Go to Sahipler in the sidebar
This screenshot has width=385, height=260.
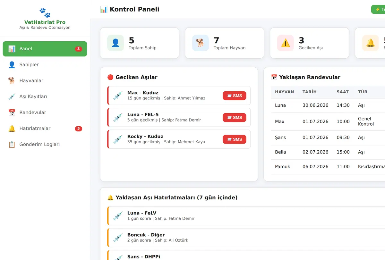coord(45,65)
